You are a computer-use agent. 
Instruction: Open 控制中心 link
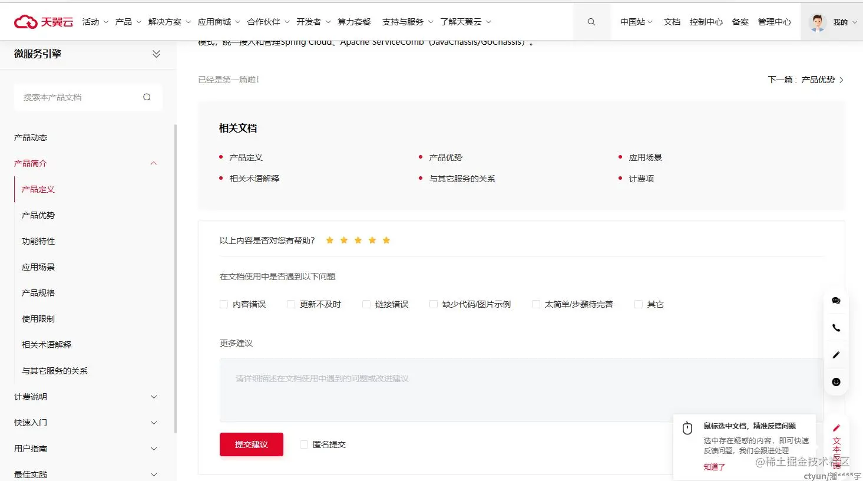click(x=706, y=22)
